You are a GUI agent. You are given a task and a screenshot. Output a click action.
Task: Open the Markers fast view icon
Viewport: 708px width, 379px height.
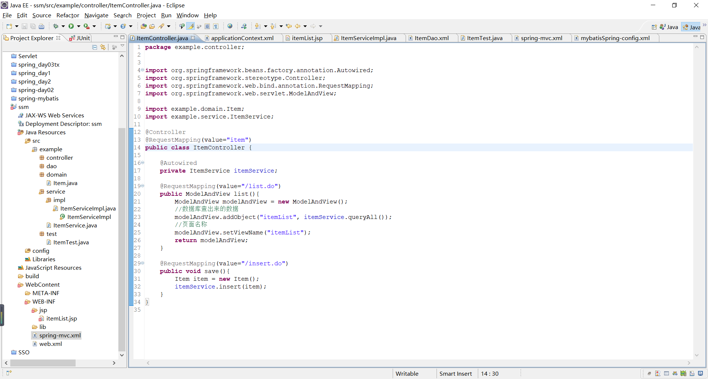click(657, 373)
